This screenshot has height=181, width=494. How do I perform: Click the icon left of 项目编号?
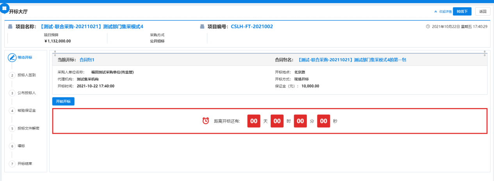(x=202, y=27)
